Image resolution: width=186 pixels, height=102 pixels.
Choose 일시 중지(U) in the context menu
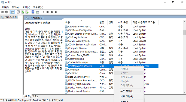(x=129, y=77)
